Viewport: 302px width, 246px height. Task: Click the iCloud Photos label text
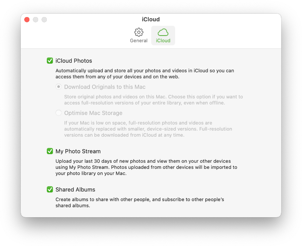pos(74,61)
